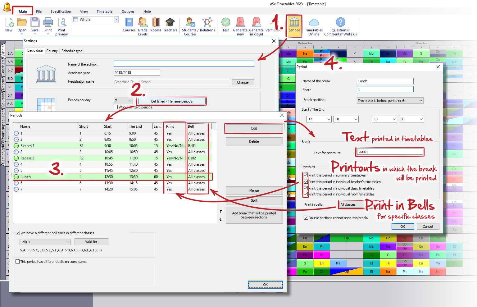
Task: Open the Open button's dropdown arrow
Action: [x=22, y=34]
